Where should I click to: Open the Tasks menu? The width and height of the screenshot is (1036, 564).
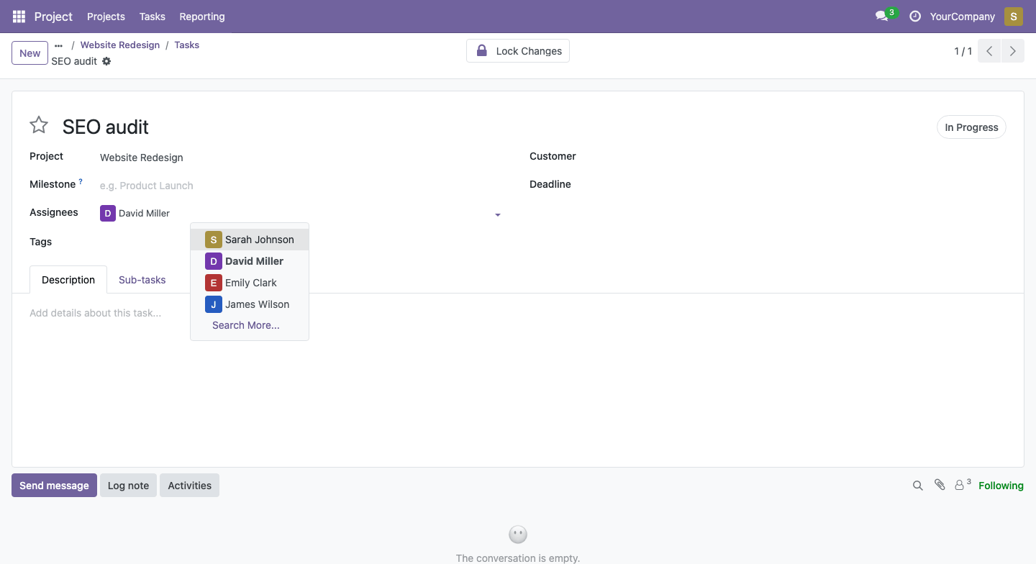[153, 17]
